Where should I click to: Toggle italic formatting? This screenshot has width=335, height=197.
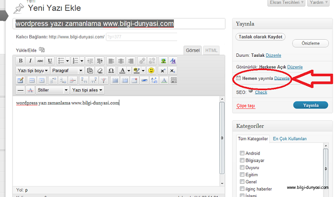pyautogui.click(x=30, y=61)
